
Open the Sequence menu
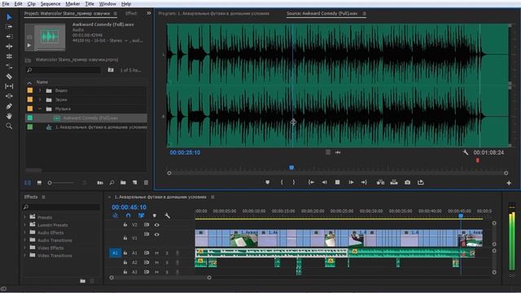(x=50, y=4)
